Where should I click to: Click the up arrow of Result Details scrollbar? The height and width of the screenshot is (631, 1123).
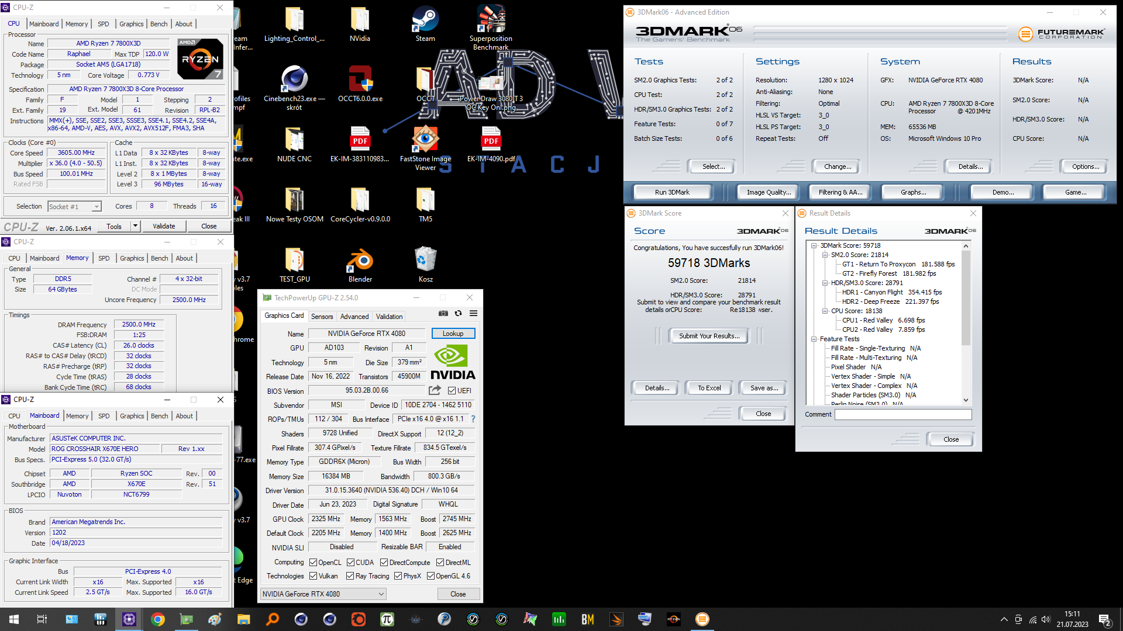pos(966,246)
